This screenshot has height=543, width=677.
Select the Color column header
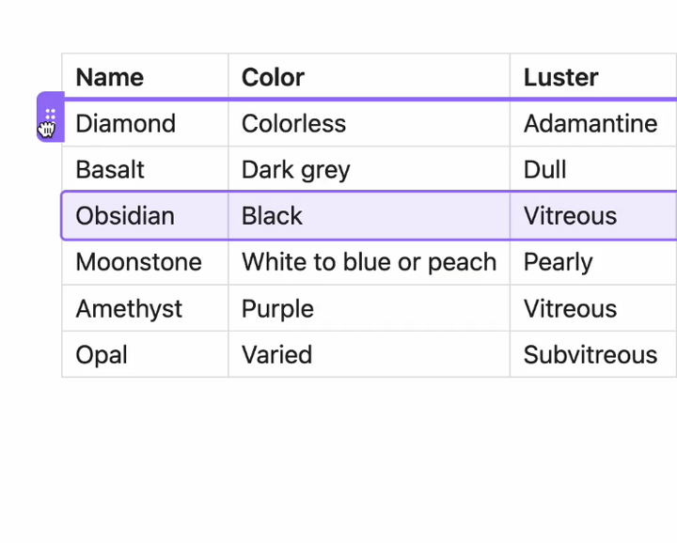point(273,77)
